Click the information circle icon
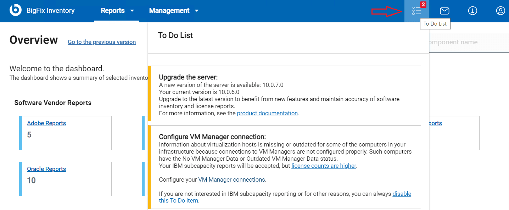 click(472, 11)
